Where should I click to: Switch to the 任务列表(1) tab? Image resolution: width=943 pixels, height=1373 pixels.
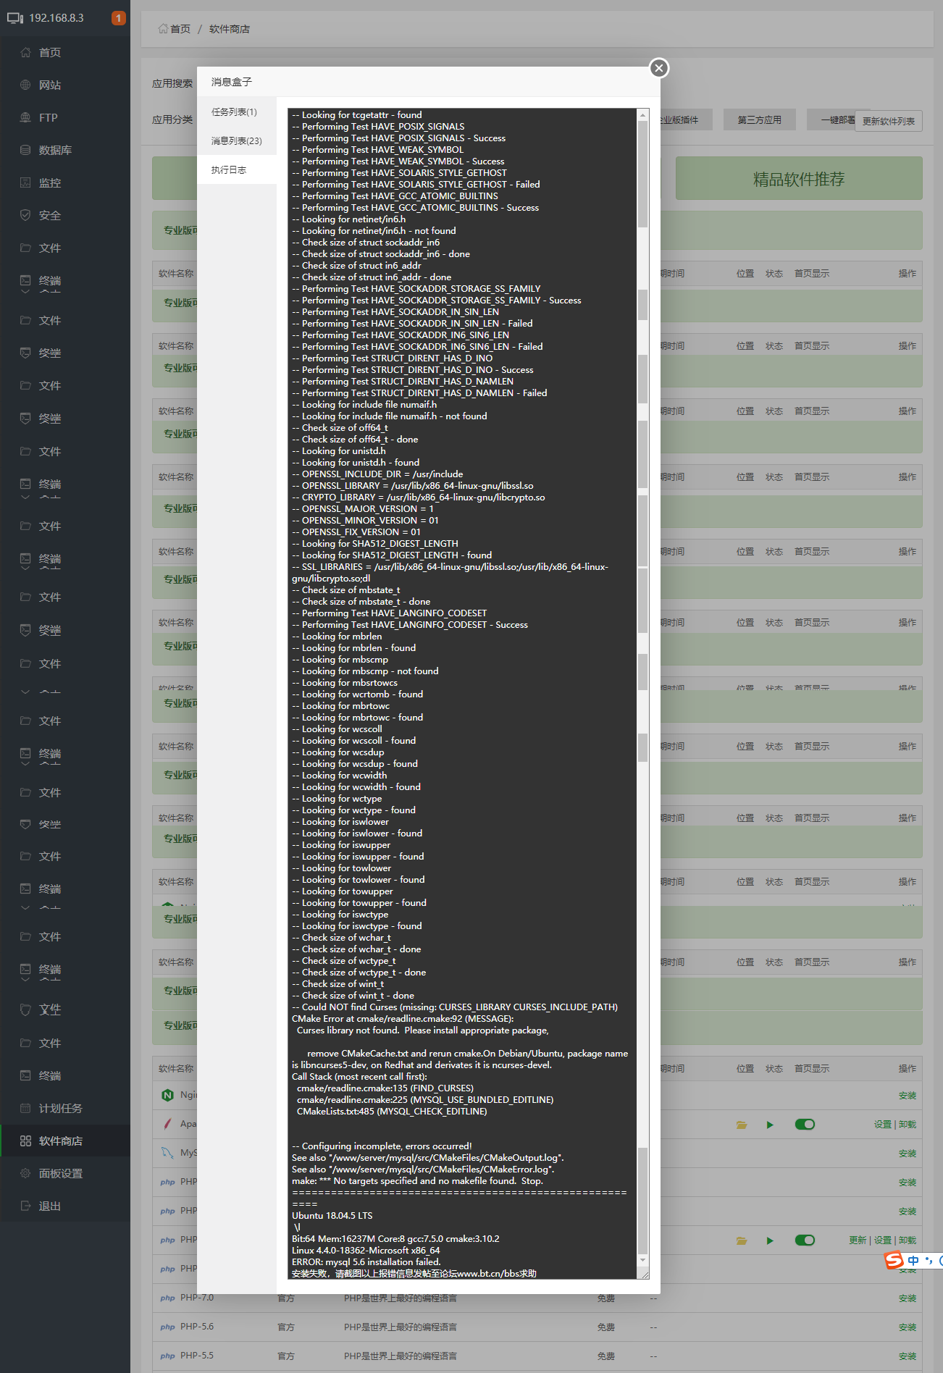[234, 112]
